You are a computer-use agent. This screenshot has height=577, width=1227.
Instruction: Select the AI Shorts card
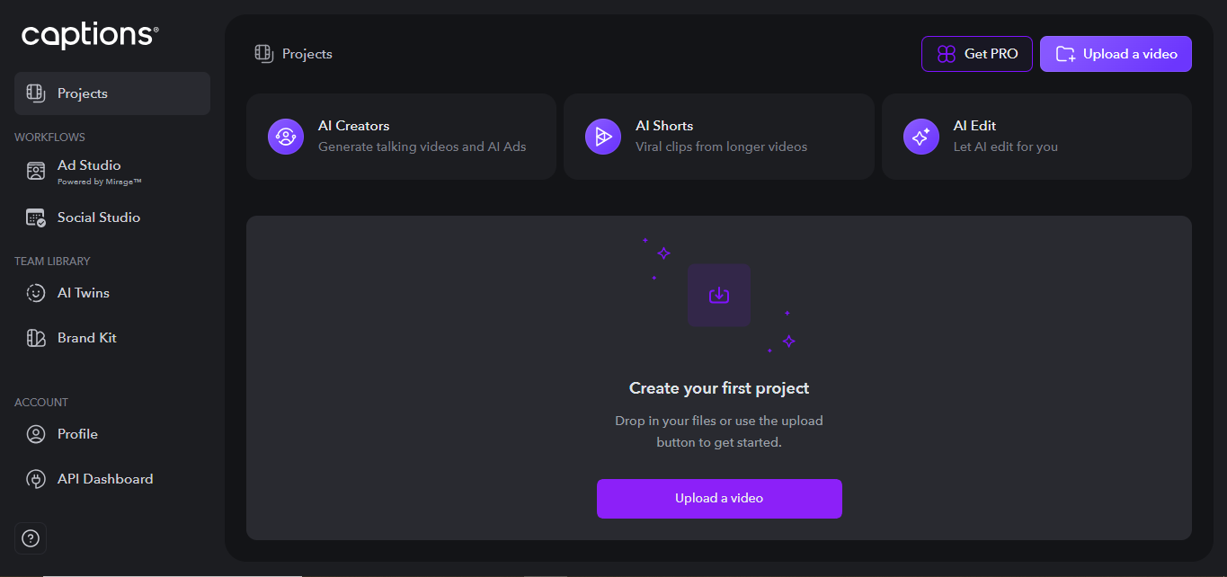[x=718, y=136]
